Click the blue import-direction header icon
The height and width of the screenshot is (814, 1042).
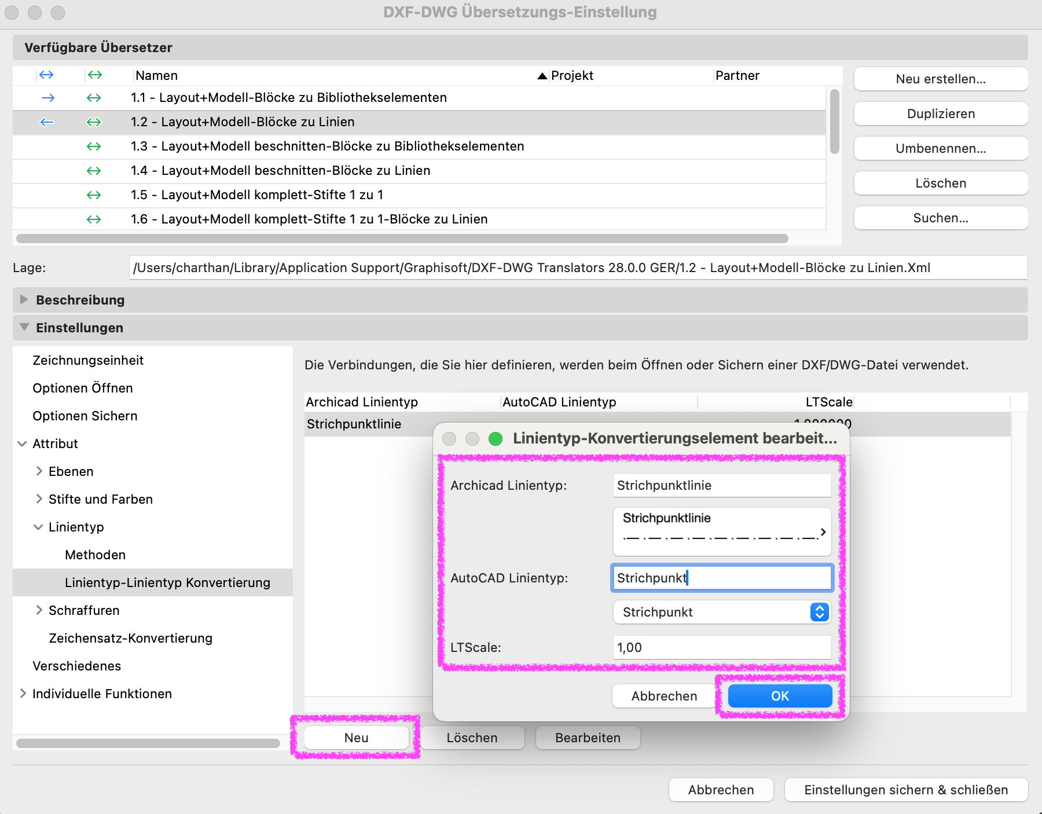coord(46,75)
